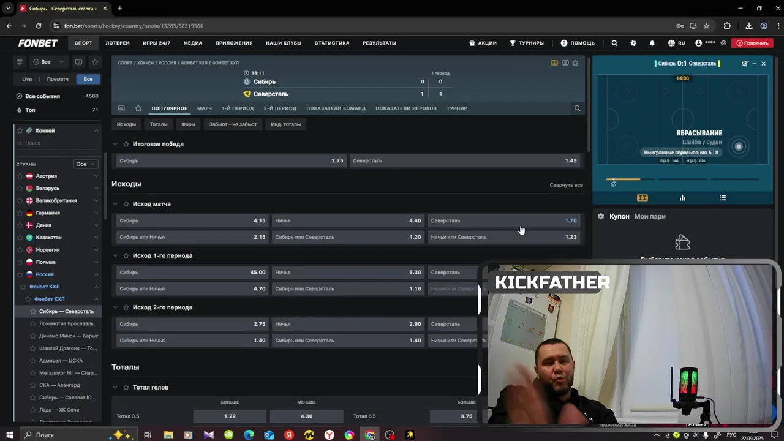This screenshot has height=441, width=784.
Task: Open Акции promotions gift link
Action: [483, 43]
